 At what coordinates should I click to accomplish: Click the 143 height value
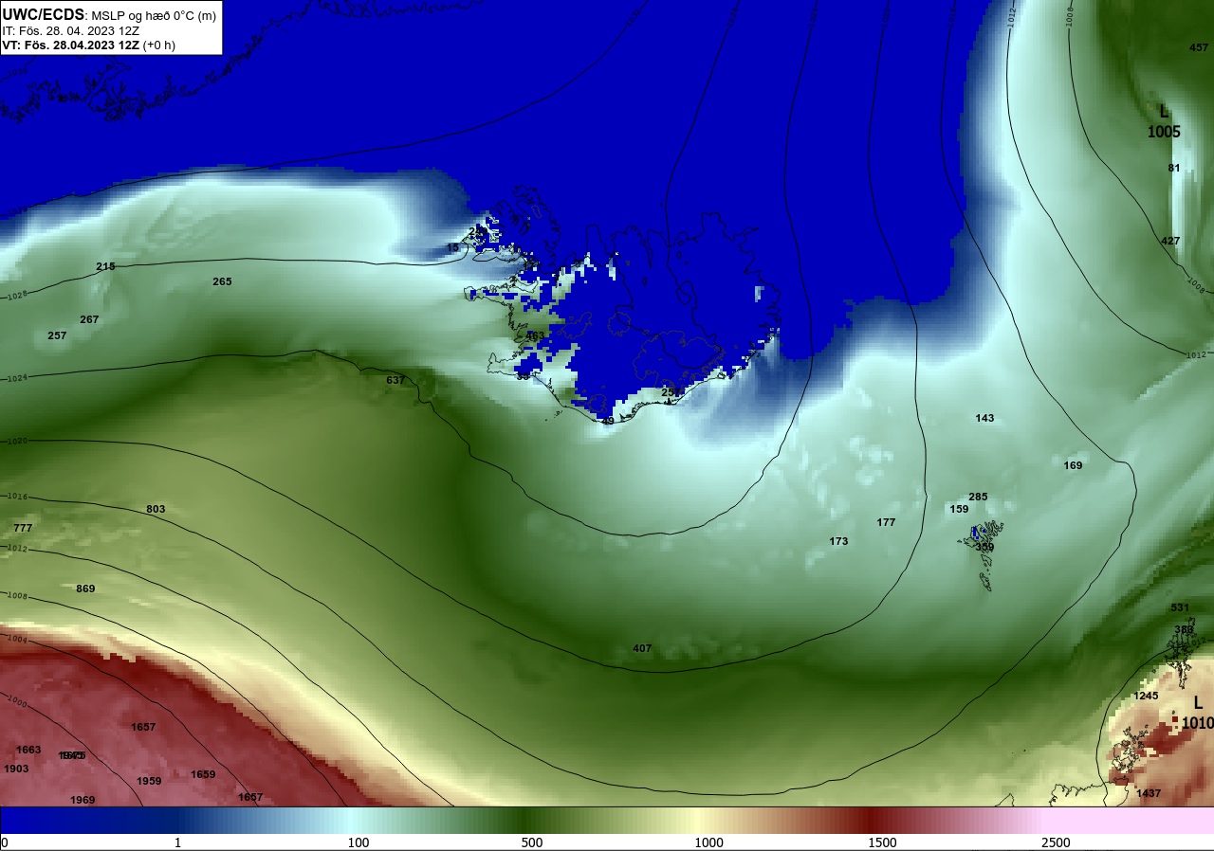[984, 418]
